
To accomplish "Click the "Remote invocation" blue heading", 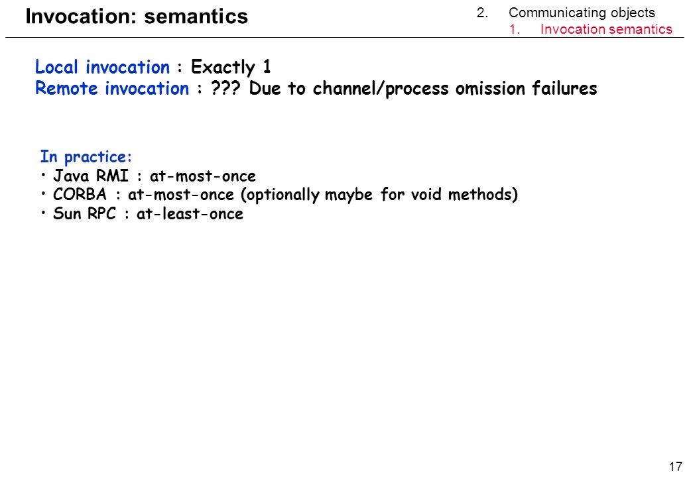I will 112,88.
